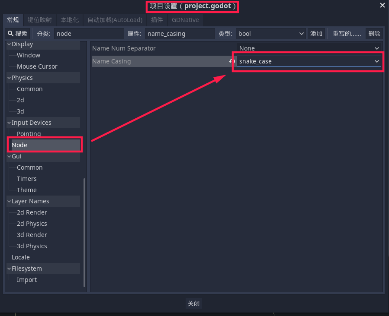Select 3d Physics layer names
Viewport: 389px width, 316px height.
pyautogui.click(x=32, y=246)
